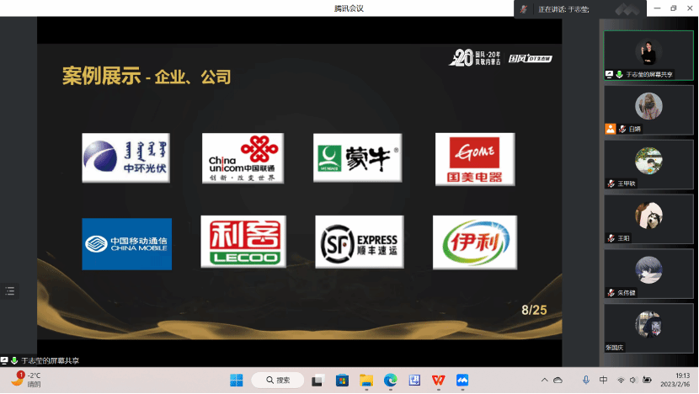Screen dimensions: 699x394
Task: Click the 伊利 logo on the slide
Action: pyautogui.click(x=475, y=242)
